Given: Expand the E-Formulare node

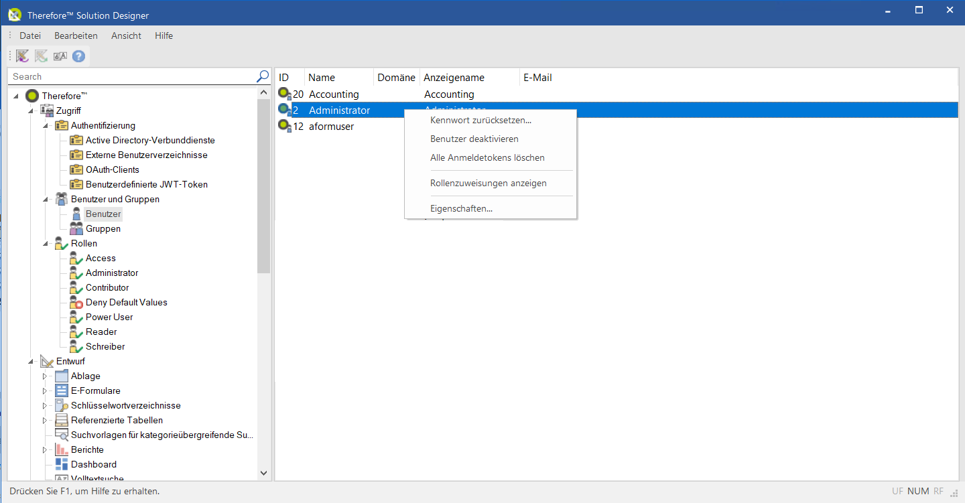Looking at the screenshot, I should point(44,390).
